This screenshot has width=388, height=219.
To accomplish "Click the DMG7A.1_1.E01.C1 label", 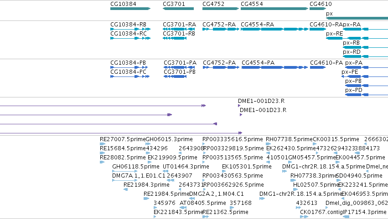I will [x=139, y=176].
